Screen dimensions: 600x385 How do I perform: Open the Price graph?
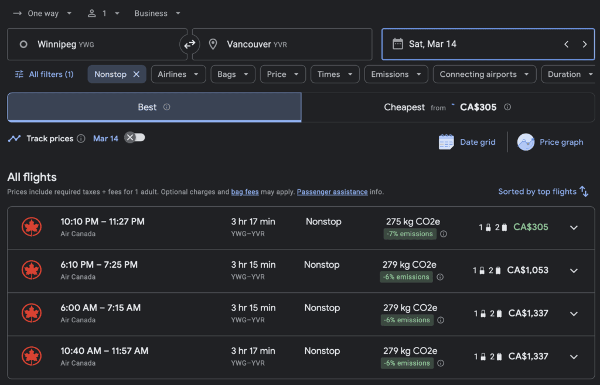point(550,142)
